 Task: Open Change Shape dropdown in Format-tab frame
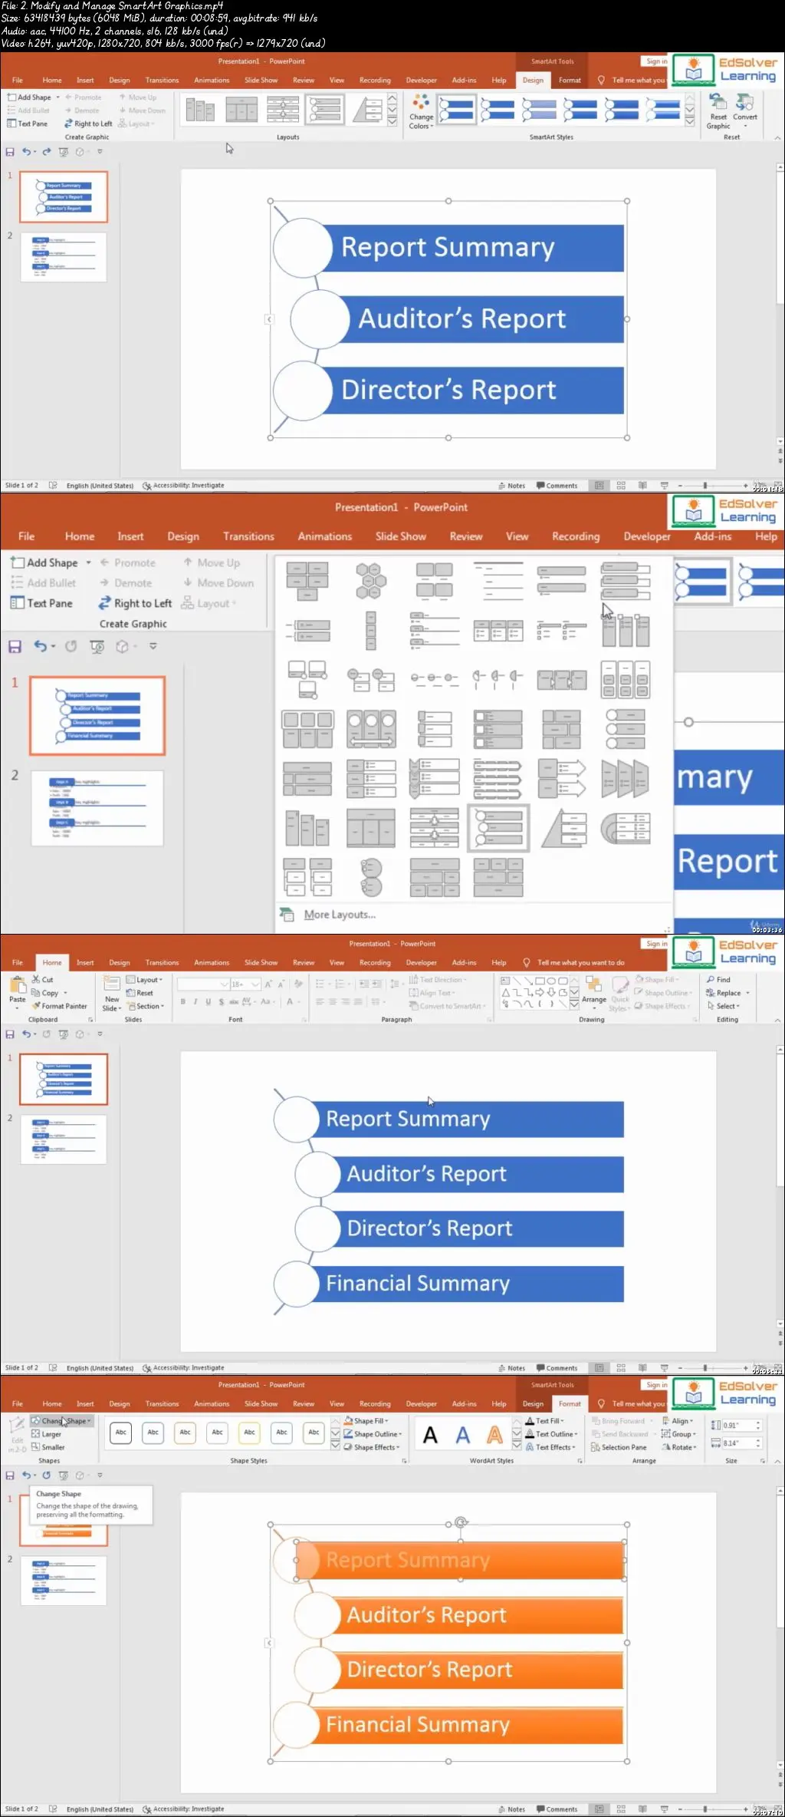[x=61, y=1421]
